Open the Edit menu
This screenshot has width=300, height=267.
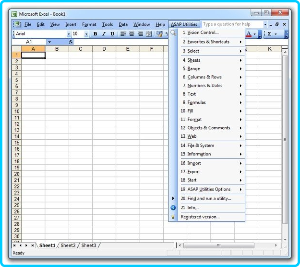(41, 24)
